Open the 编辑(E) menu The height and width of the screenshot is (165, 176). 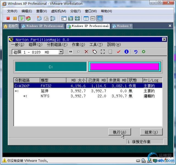(x=27, y=11)
